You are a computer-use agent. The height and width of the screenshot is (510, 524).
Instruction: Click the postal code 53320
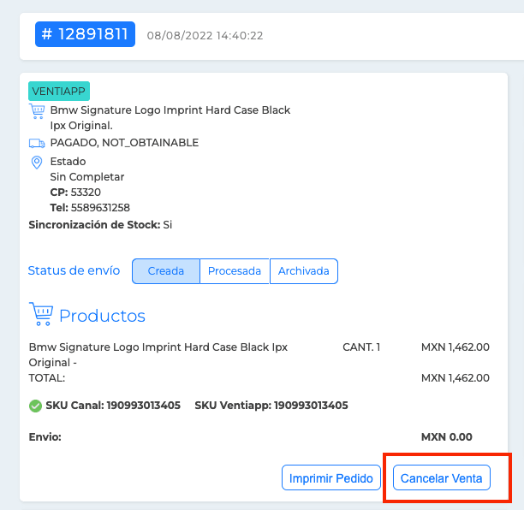coord(86,192)
